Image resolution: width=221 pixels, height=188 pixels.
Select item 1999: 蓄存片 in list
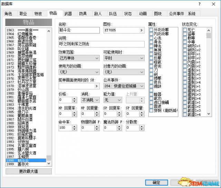pos(26,164)
